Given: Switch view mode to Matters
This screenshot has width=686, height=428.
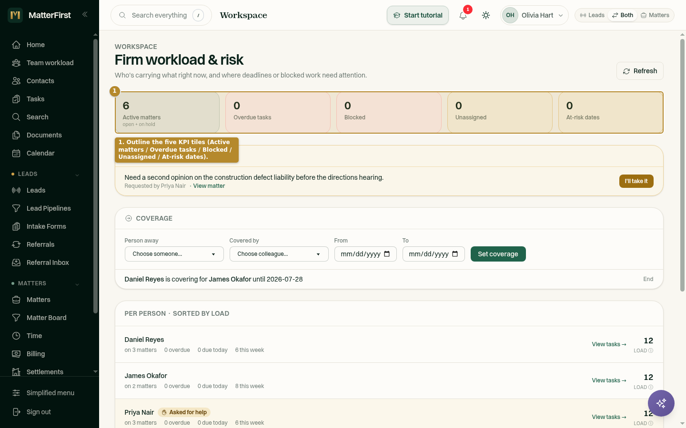Looking at the screenshot, I should [x=655, y=15].
